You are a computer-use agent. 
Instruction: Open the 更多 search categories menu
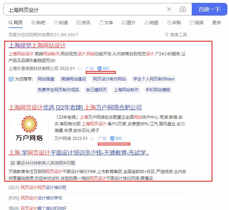(216, 23)
